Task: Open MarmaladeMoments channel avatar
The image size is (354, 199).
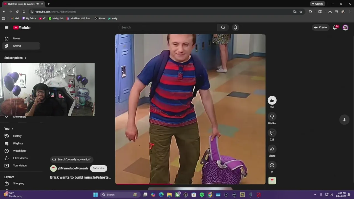Action: point(53,168)
